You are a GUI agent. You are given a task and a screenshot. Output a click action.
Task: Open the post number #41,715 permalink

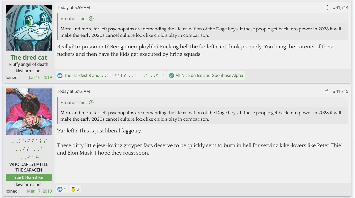341,92
